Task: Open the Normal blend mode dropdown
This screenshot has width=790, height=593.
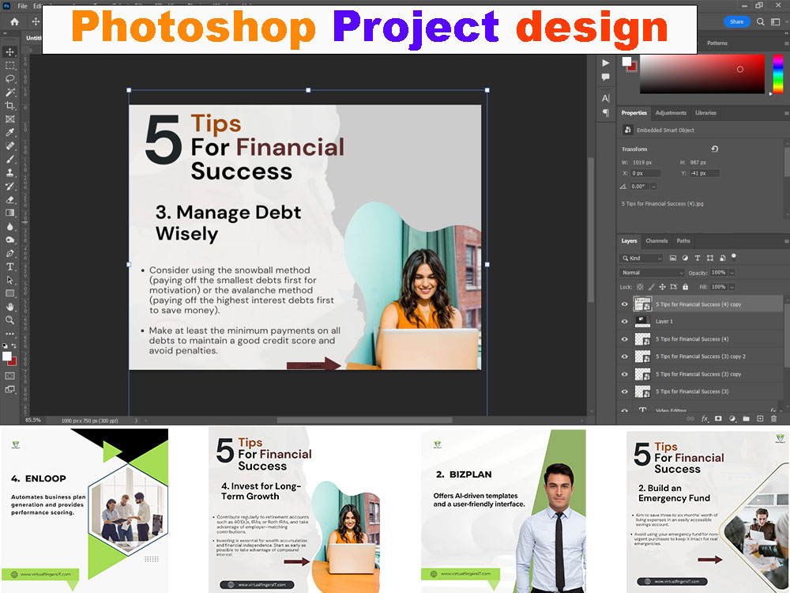Action: 652,273
